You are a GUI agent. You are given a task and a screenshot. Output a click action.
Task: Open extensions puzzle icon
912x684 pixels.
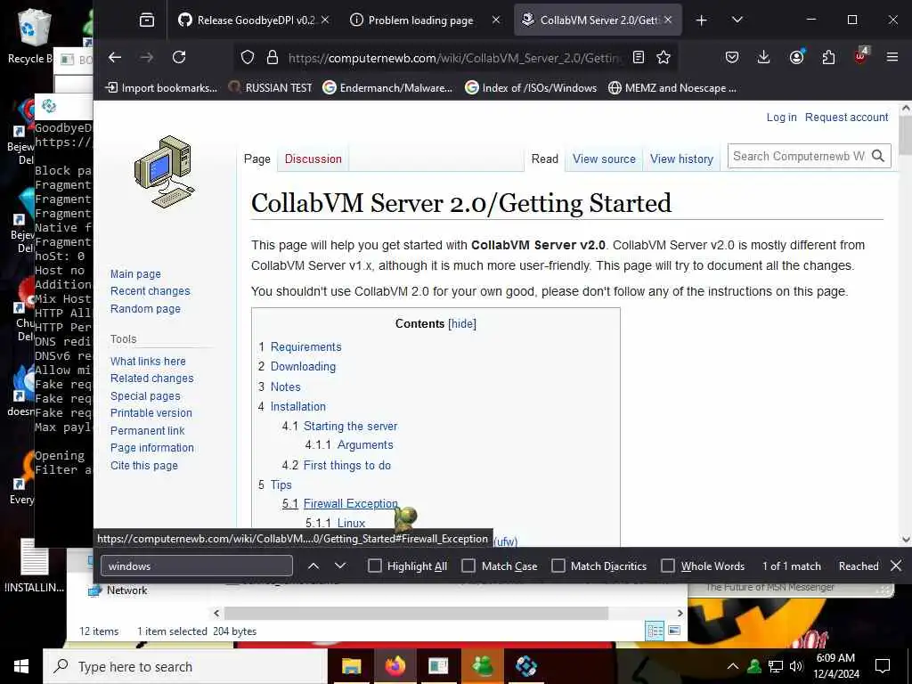828,57
